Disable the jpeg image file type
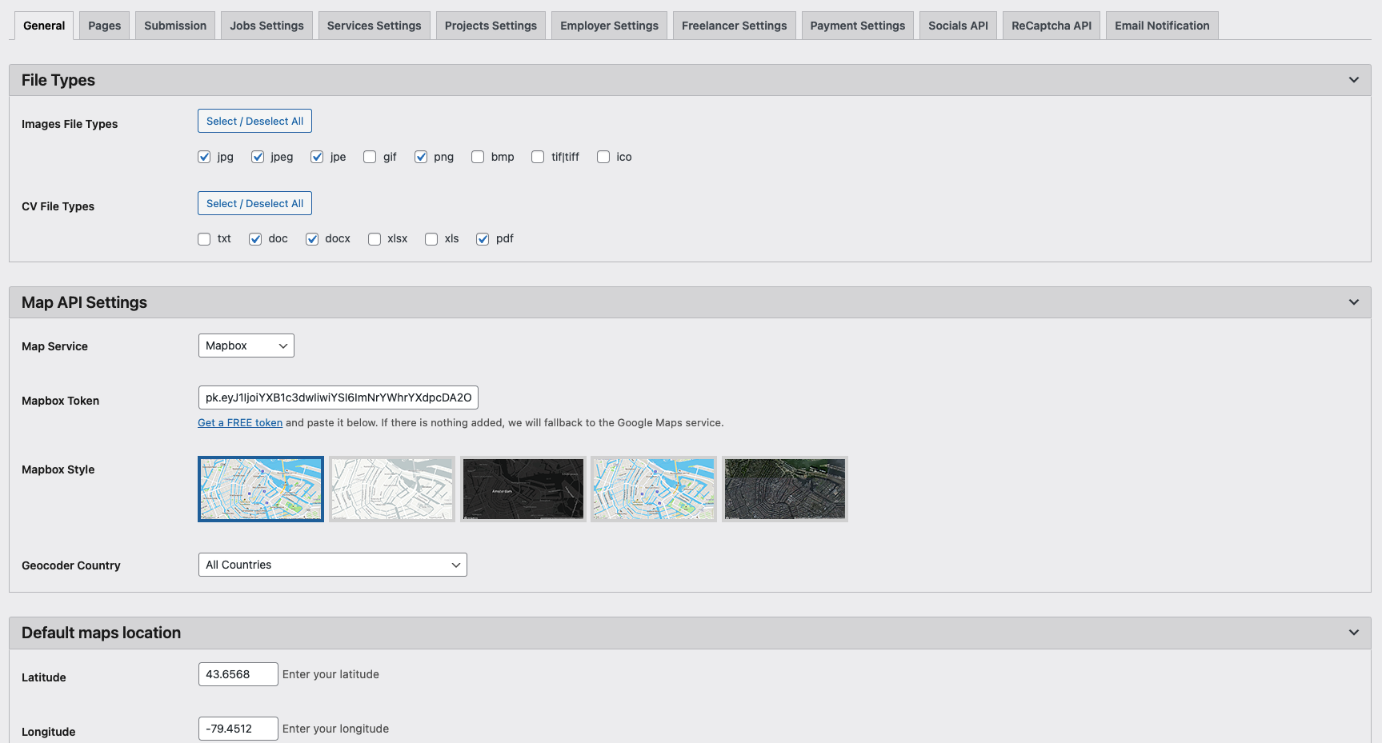The height and width of the screenshot is (743, 1382). [258, 157]
